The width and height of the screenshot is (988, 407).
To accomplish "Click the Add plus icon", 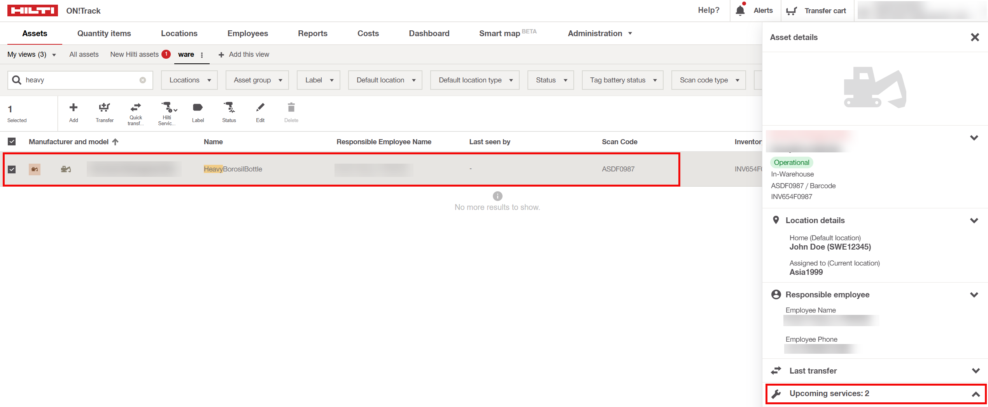I will click(x=74, y=108).
